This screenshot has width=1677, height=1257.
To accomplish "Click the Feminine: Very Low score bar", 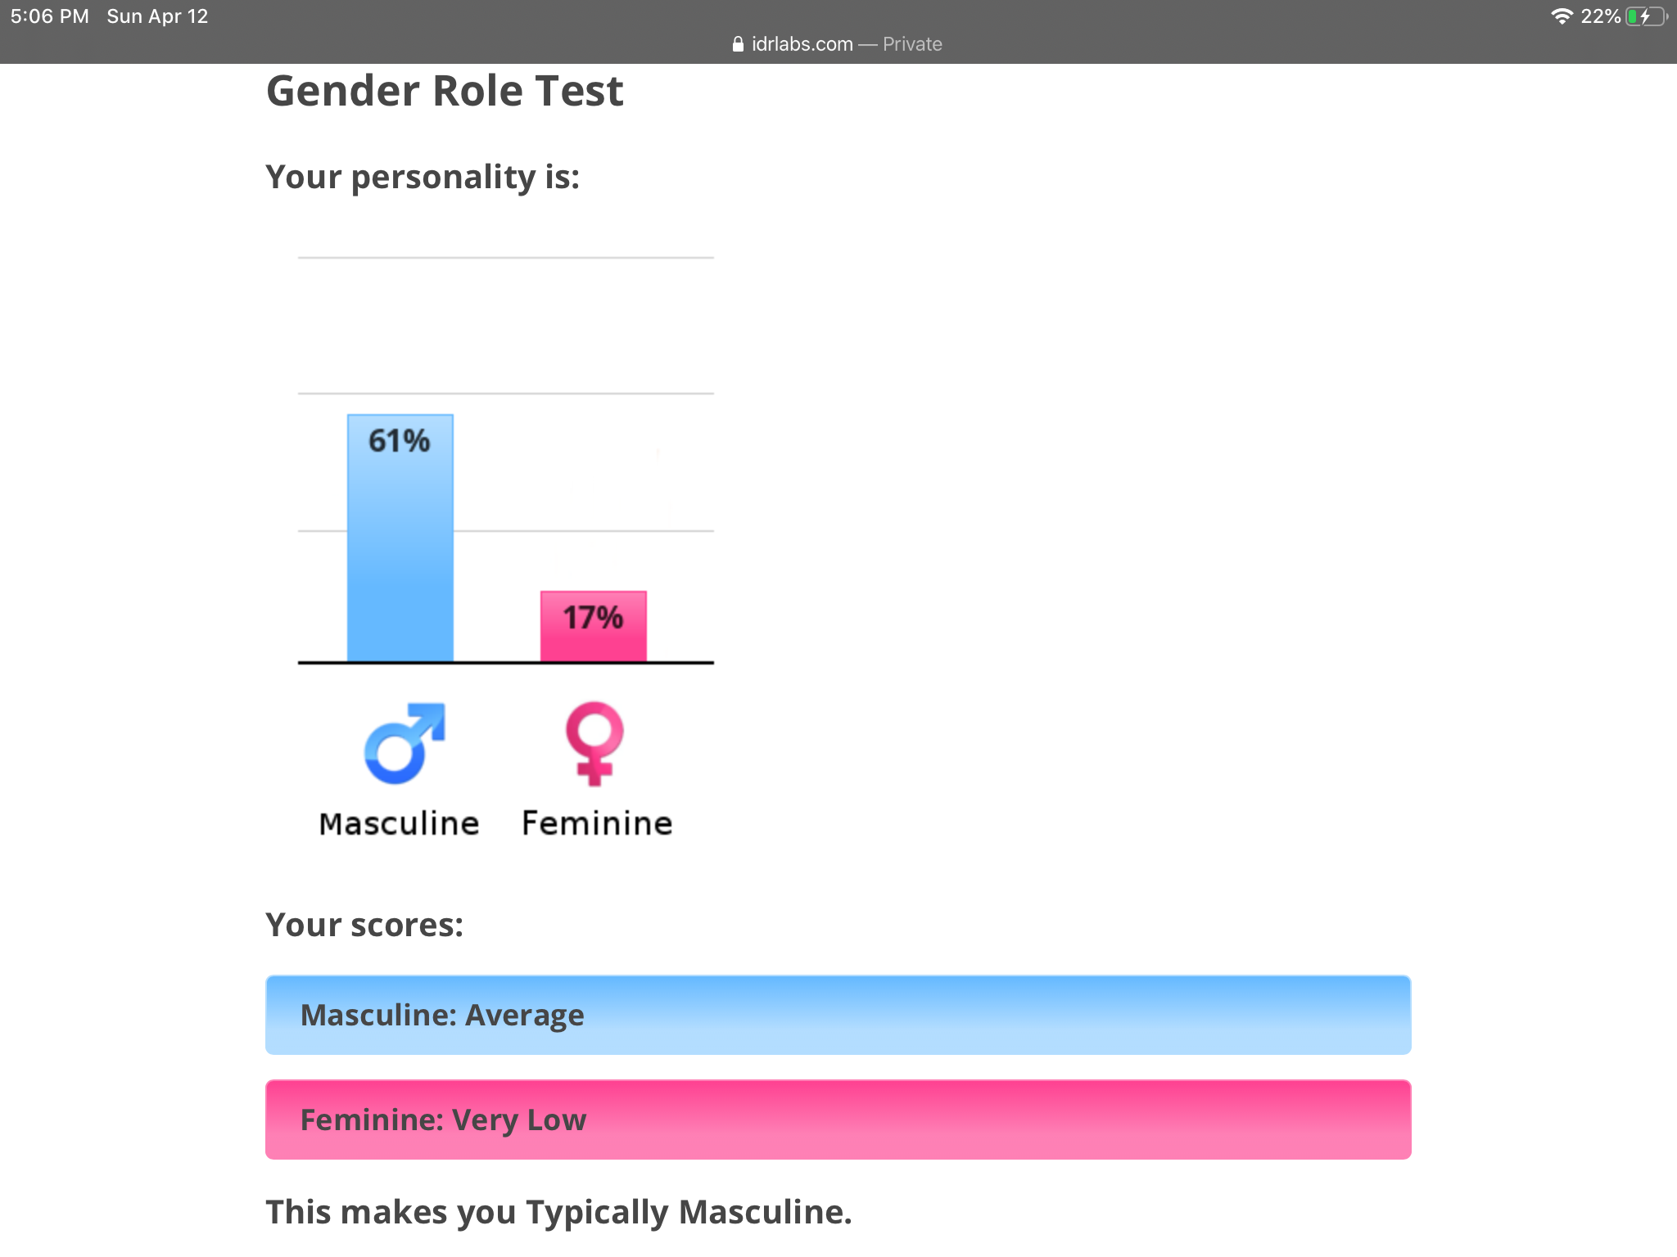I will tap(838, 1120).
